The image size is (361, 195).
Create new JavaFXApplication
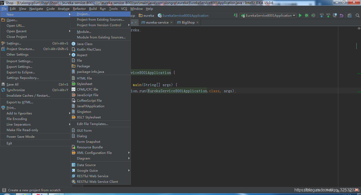101,106
